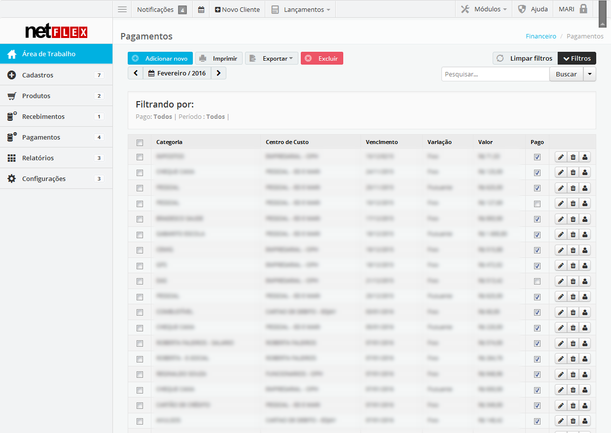611x433 pixels.
Task: Uncheck the Pago checkbox in first row
Action: pyautogui.click(x=537, y=157)
